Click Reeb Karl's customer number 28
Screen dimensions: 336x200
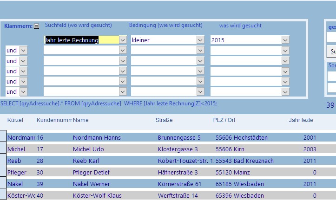40,161
